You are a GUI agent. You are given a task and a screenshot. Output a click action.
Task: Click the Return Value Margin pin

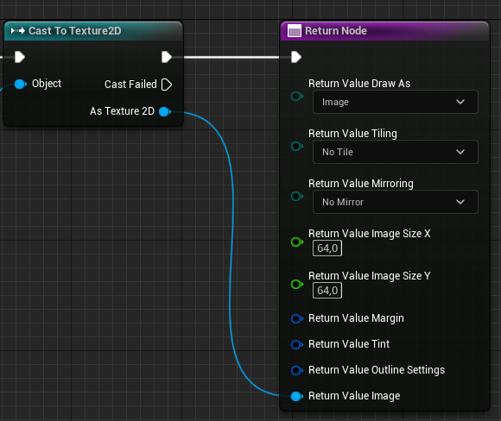pyautogui.click(x=297, y=318)
